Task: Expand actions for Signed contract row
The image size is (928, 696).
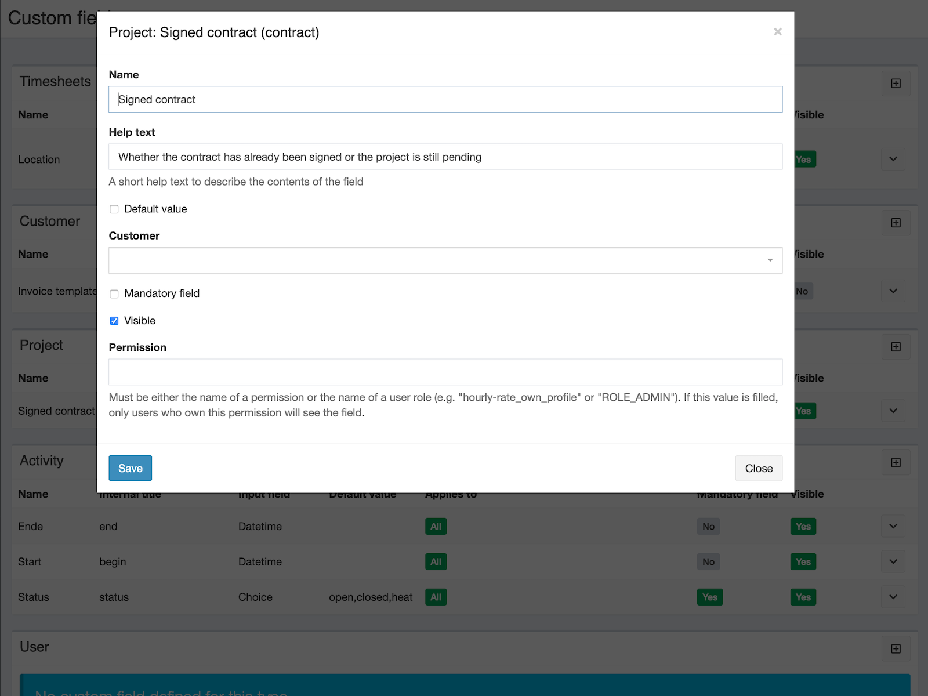Action: point(893,411)
